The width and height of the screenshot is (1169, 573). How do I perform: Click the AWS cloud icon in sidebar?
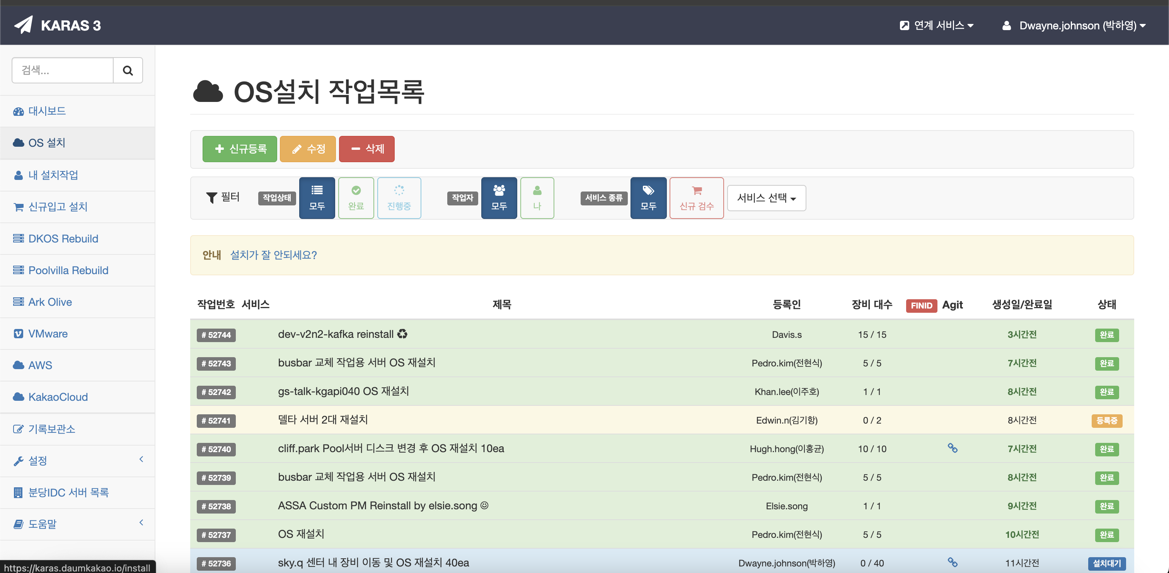click(18, 365)
